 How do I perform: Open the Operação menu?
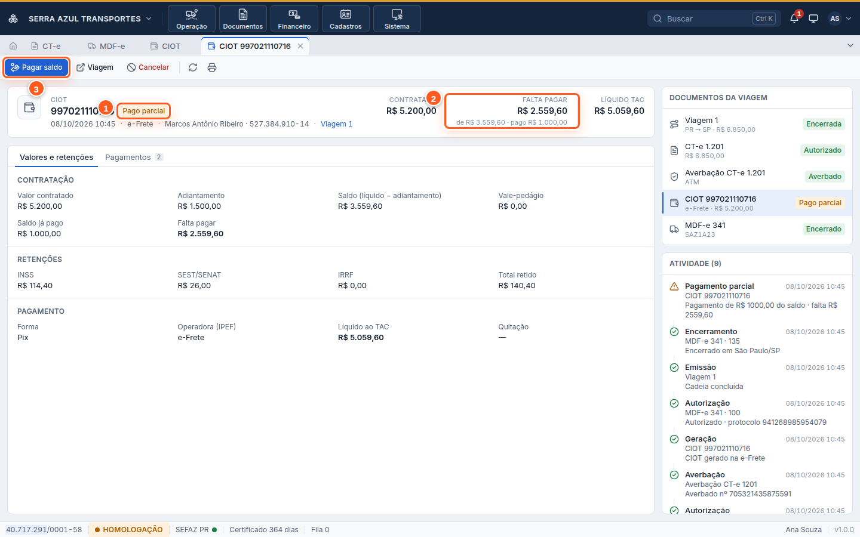[192, 18]
